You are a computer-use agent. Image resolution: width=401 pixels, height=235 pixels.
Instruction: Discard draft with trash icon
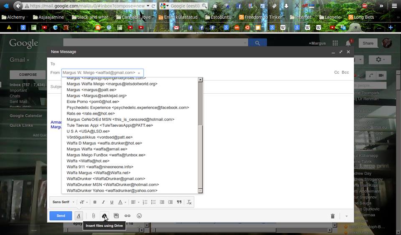click(332, 216)
